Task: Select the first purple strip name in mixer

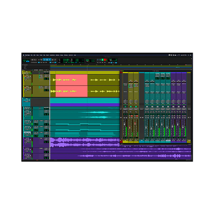Action: click(x=173, y=141)
